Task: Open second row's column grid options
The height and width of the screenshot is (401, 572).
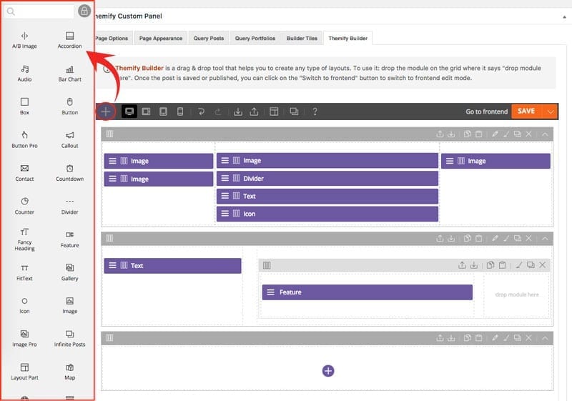Action: click(109, 239)
